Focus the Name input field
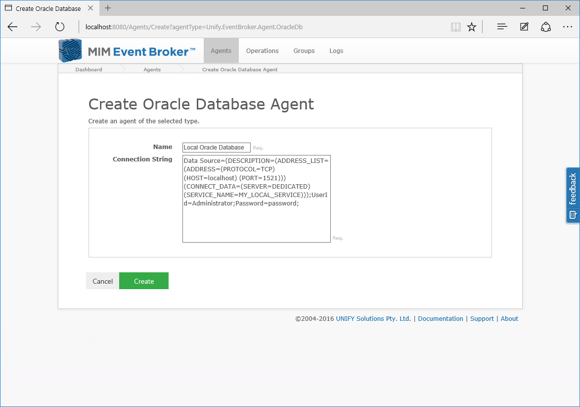This screenshot has height=407, width=580. coord(217,148)
